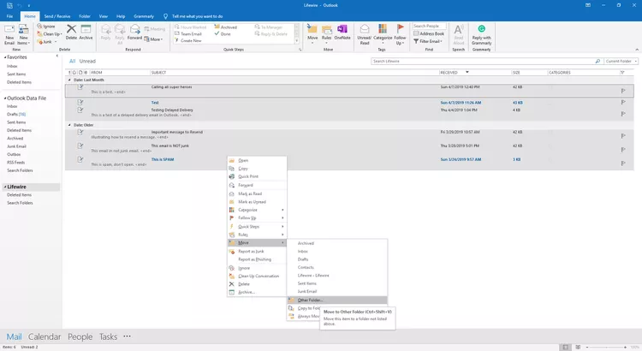This screenshot has height=351, width=642.
Task: Select Drafts [16] folder
Action: point(16,114)
